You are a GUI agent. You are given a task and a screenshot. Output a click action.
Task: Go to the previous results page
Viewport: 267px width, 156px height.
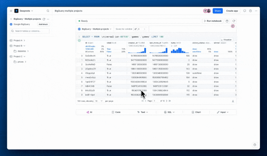(146, 101)
